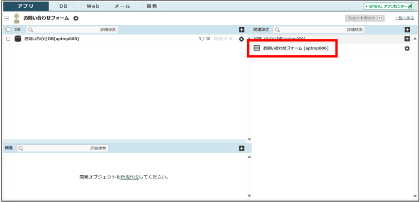Click 開発 panel scroll-down arrow
The height and width of the screenshot is (202, 420).
click(249, 196)
